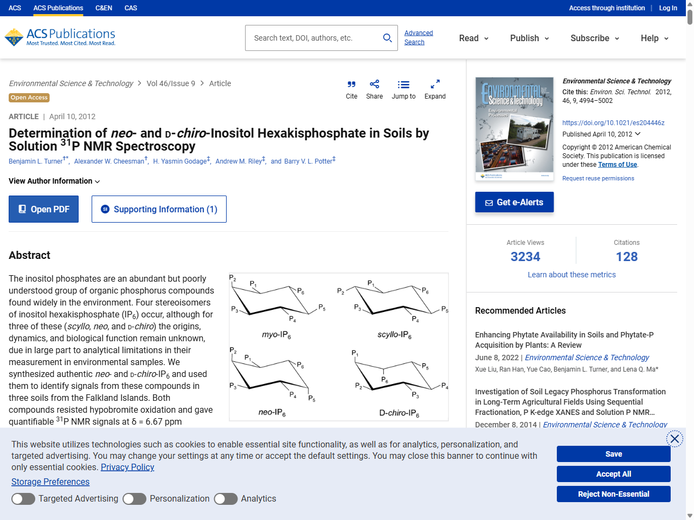This screenshot has width=694, height=520.
Task: Open Advanced Search link
Action: [x=419, y=37]
